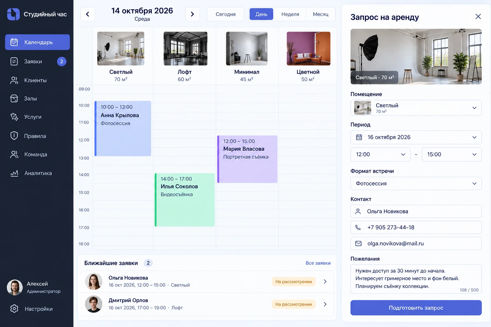Open Настройки gear icon
This screenshot has height=327, width=491.
click(x=14, y=309)
